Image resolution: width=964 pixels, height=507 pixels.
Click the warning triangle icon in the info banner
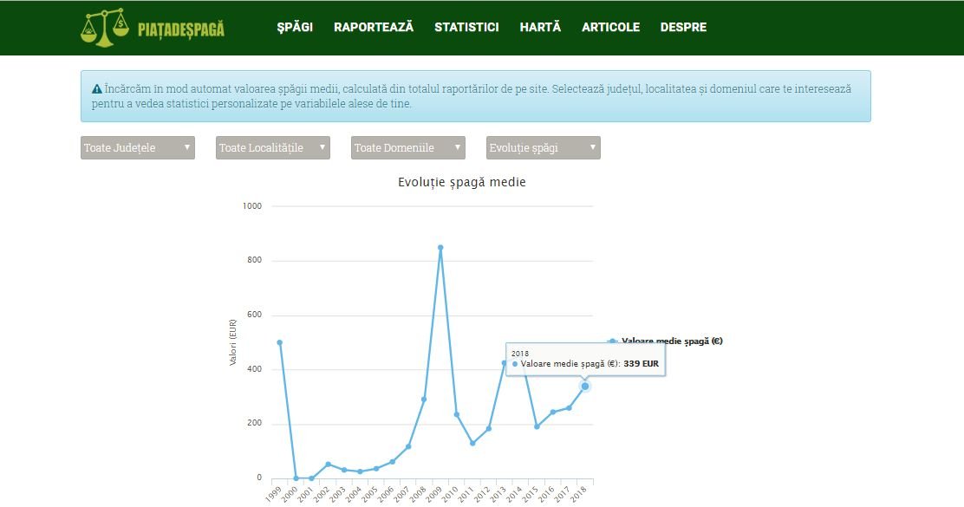click(98, 87)
